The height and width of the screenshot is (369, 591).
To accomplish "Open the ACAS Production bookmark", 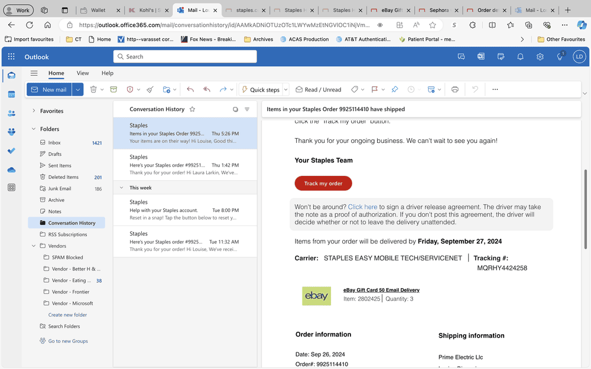I will click(304, 39).
